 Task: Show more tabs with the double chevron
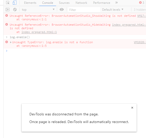[x=116, y=3]
